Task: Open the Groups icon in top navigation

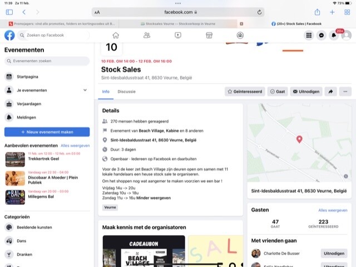Action: (x=240, y=35)
